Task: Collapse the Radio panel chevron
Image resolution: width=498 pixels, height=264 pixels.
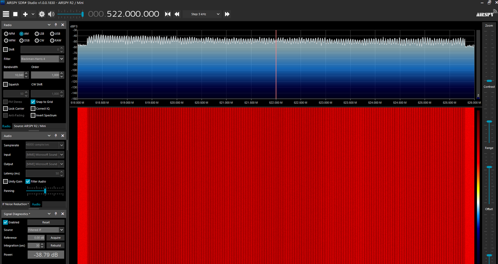Action: (49, 25)
